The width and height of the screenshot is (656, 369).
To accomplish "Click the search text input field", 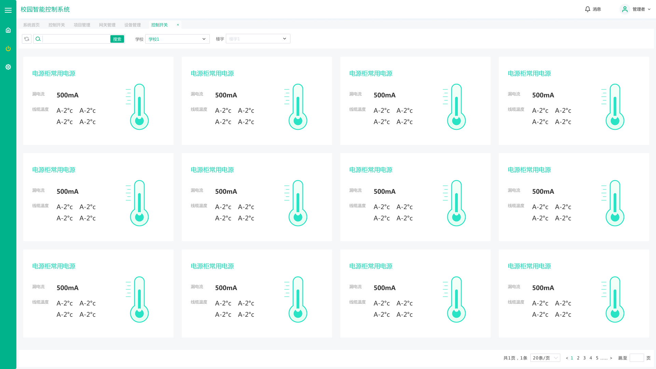I will click(77, 39).
